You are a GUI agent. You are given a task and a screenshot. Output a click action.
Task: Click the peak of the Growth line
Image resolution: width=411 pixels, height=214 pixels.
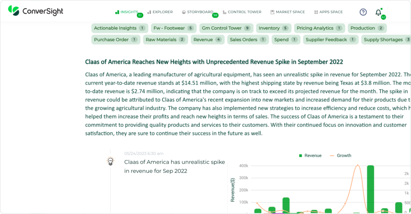click(x=358, y=165)
